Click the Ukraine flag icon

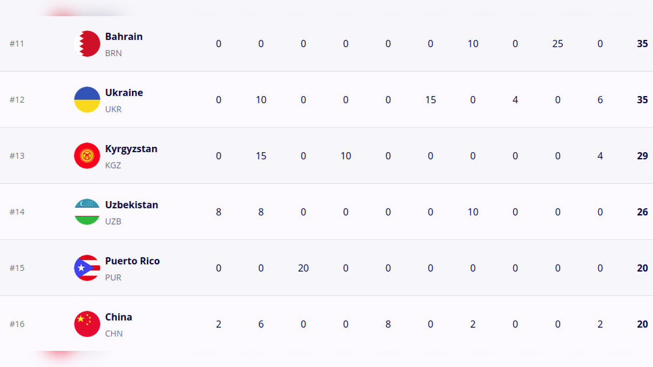[x=87, y=100]
